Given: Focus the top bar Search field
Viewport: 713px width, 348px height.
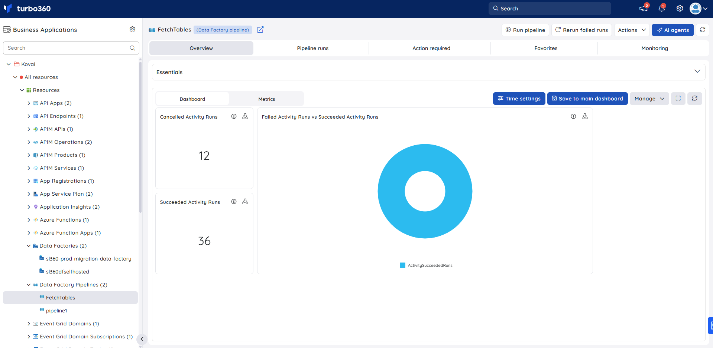Looking at the screenshot, I should pyautogui.click(x=550, y=9).
